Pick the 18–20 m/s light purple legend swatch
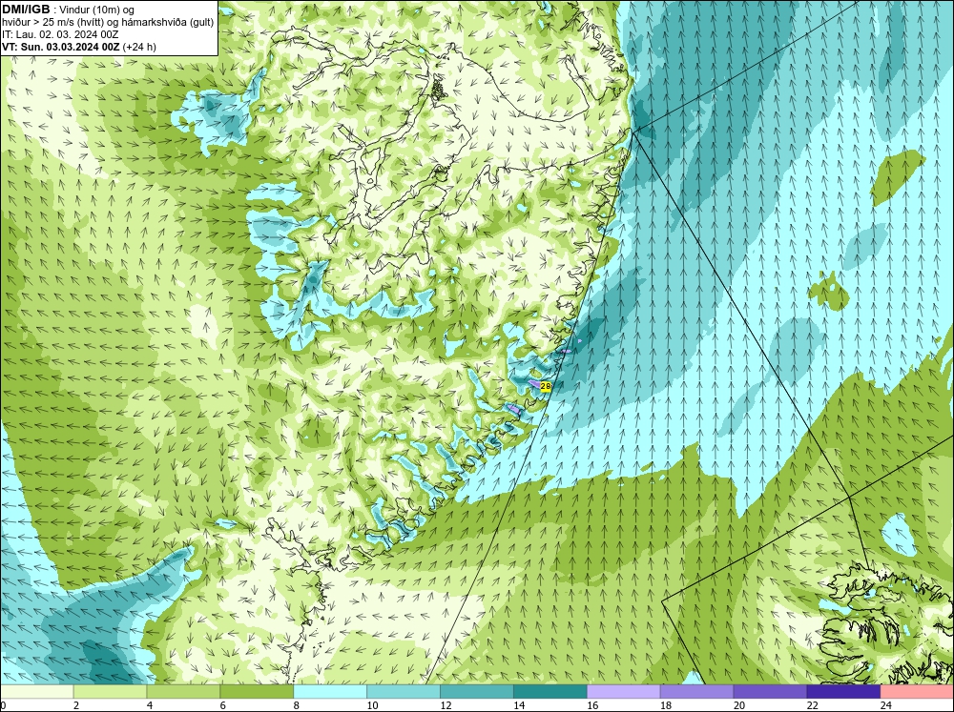Image resolution: width=954 pixels, height=712 pixels. click(x=696, y=691)
